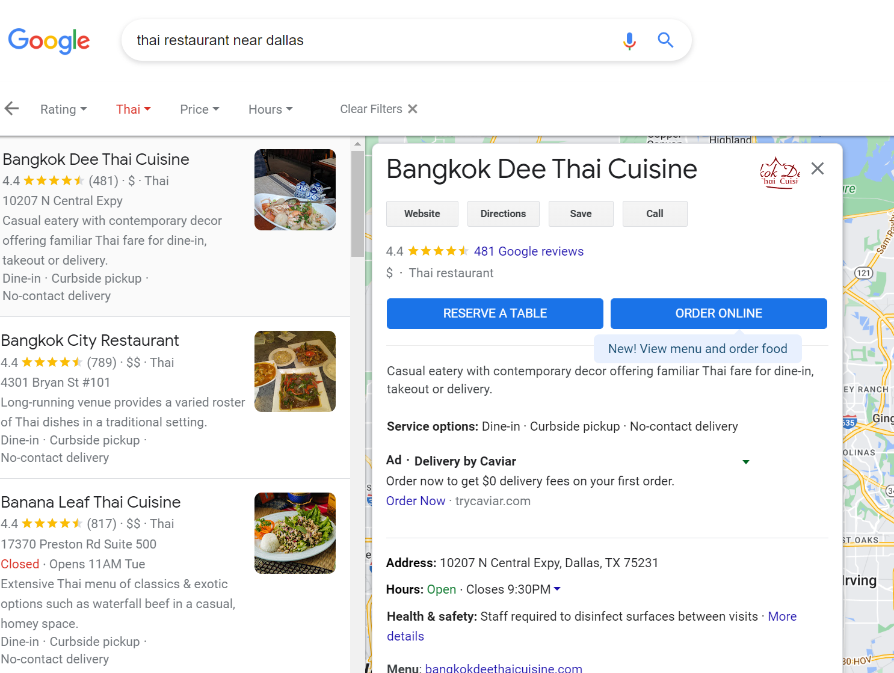Open the Rating filter dropdown
894x673 pixels.
(64, 109)
